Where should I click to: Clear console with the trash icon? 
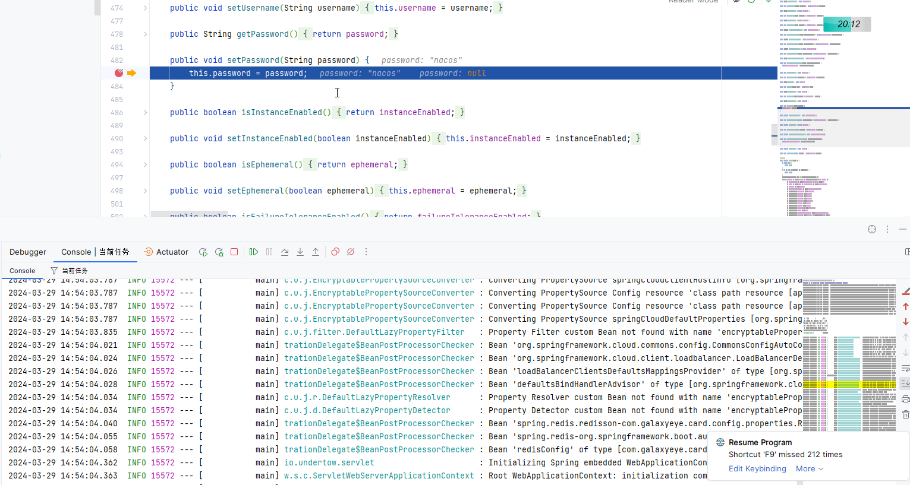(x=906, y=414)
